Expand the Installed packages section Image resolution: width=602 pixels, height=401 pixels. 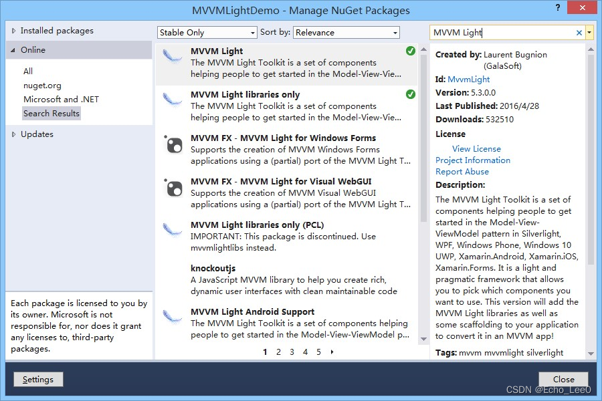pos(14,31)
